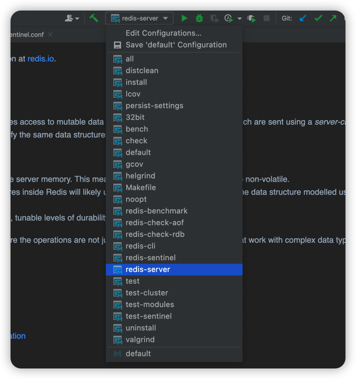Choose Save 'default' Configuration
Screen dimensions: 356x379
[176, 45]
